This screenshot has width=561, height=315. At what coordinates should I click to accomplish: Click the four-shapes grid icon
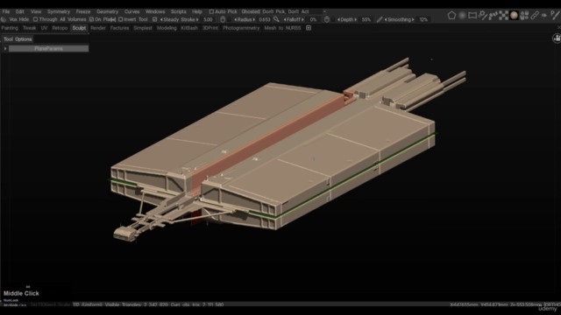click(524, 16)
